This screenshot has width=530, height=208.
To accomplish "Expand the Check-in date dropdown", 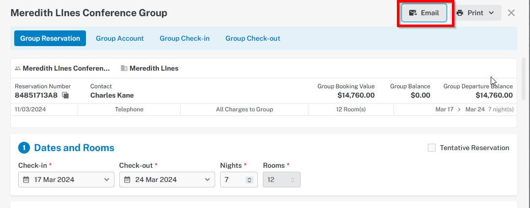I will [x=107, y=179].
